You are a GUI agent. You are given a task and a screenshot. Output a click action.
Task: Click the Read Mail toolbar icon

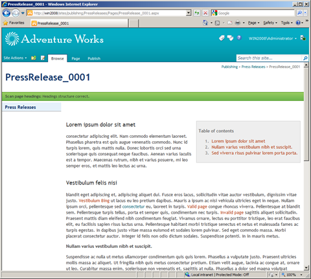[x=229, y=23]
